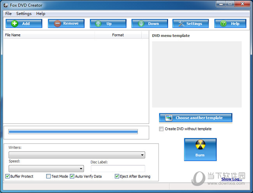The image size is (253, 193).
Task: Click the question mark Help icon
Action: click(x=223, y=23)
